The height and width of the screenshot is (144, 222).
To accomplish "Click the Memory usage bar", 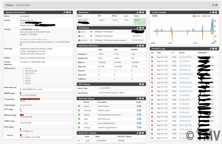I will 46,115.
